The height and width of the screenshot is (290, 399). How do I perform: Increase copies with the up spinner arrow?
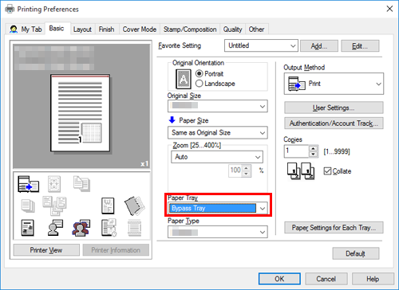pyautogui.click(x=314, y=149)
